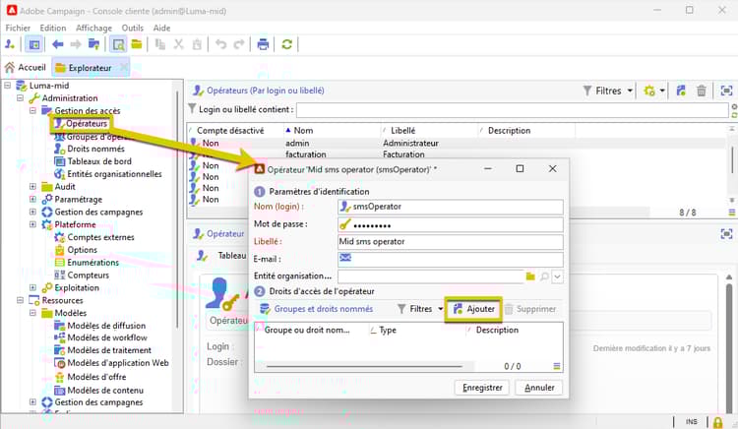Click the cut scissors icon in the toolbar
Image resolution: width=738 pixels, height=429 pixels.
coord(178,44)
